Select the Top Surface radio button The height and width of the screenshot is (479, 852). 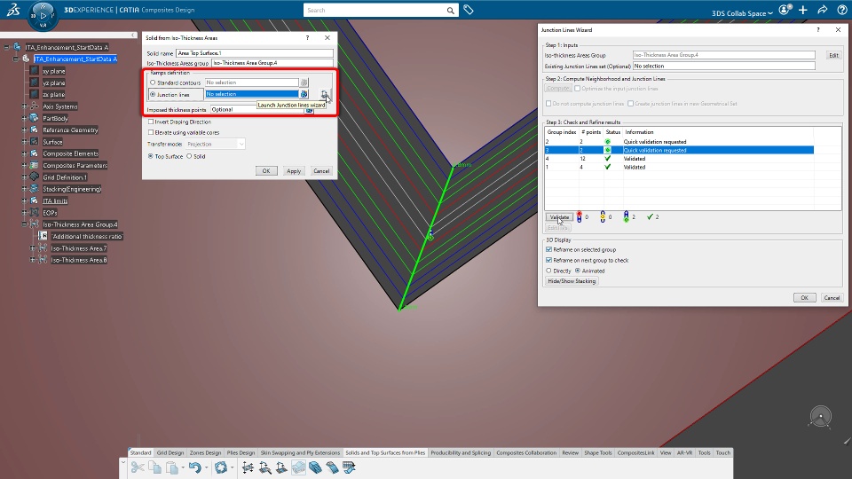tap(151, 156)
